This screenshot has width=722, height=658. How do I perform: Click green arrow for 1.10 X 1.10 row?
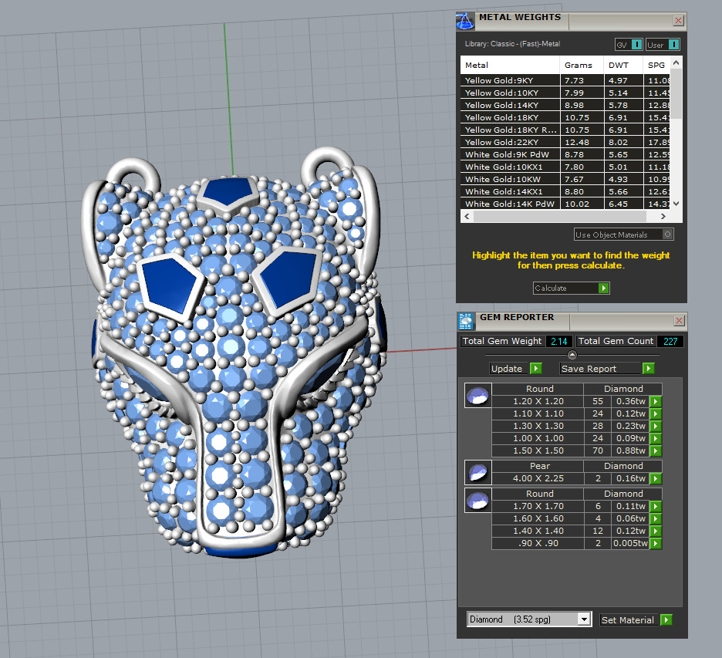pyautogui.click(x=655, y=414)
